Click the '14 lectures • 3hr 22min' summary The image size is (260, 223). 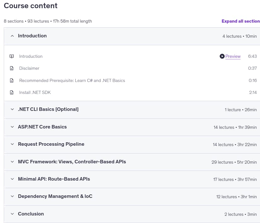pos(235,145)
